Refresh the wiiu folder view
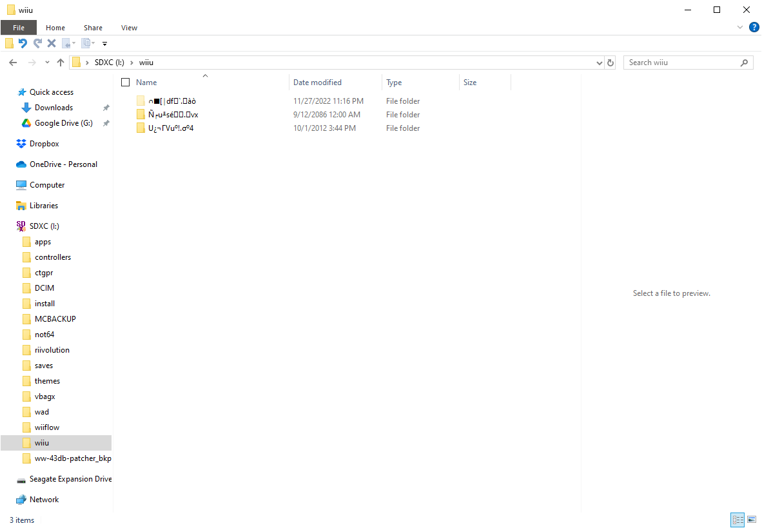 [611, 63]
